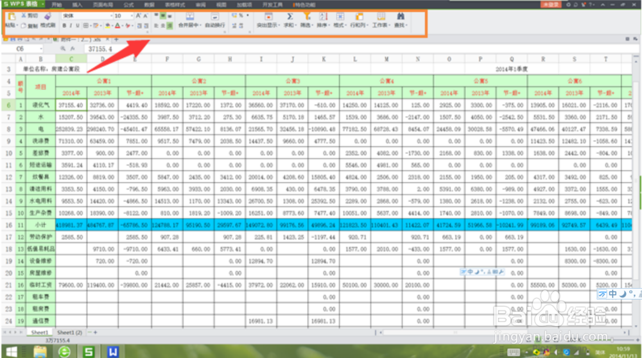Click the Filter (筛选) funnel icon

pos(307,17)
